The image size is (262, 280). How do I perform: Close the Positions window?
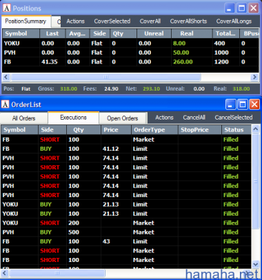coord(254,8)
